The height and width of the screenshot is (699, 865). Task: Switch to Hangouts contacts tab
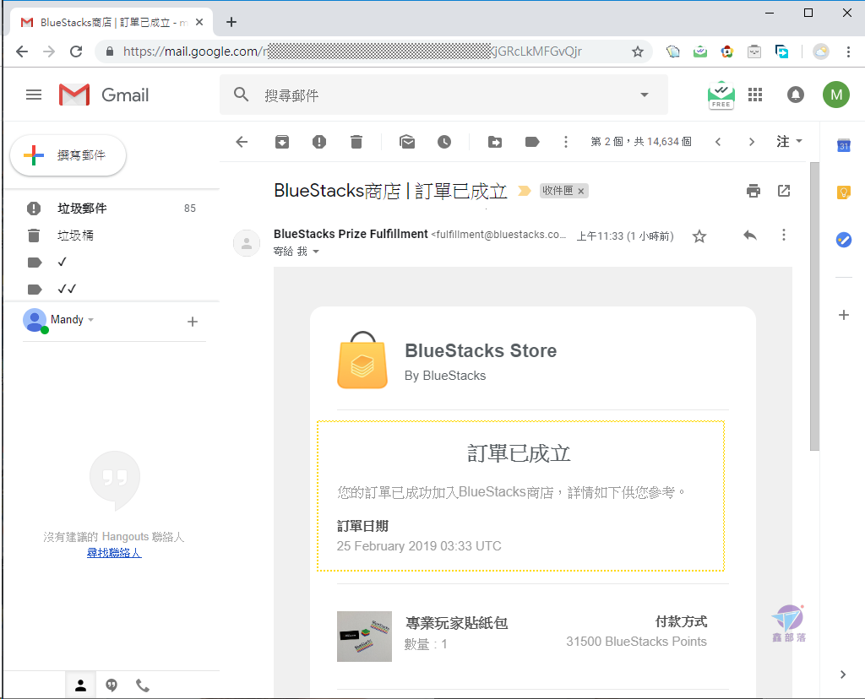[80, 685]
